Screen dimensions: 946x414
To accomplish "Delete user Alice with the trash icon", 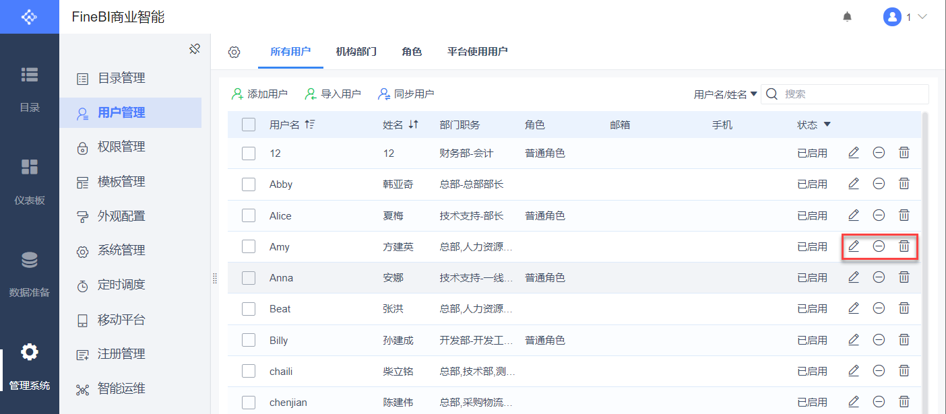I will tap(904, 215).
